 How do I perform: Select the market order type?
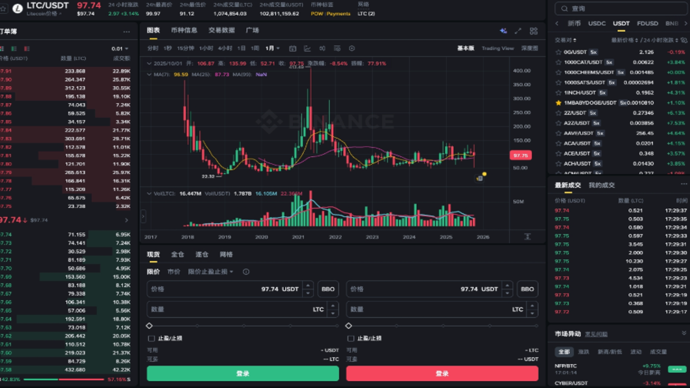pos(174,272)
